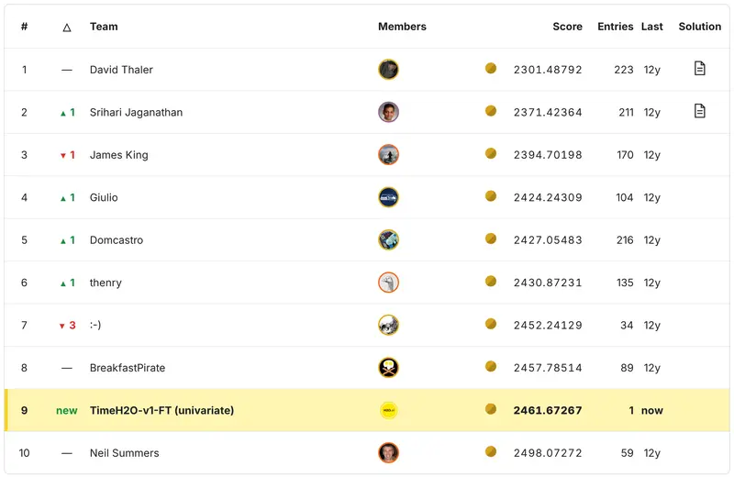Click the Entries column header
Viewport: 734px width, 477px height.
click(615, 27)
